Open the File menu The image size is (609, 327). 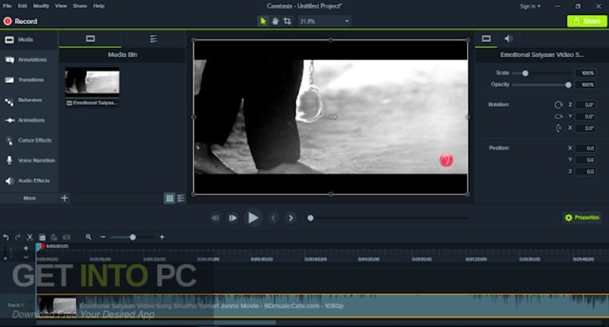(7, 6)
